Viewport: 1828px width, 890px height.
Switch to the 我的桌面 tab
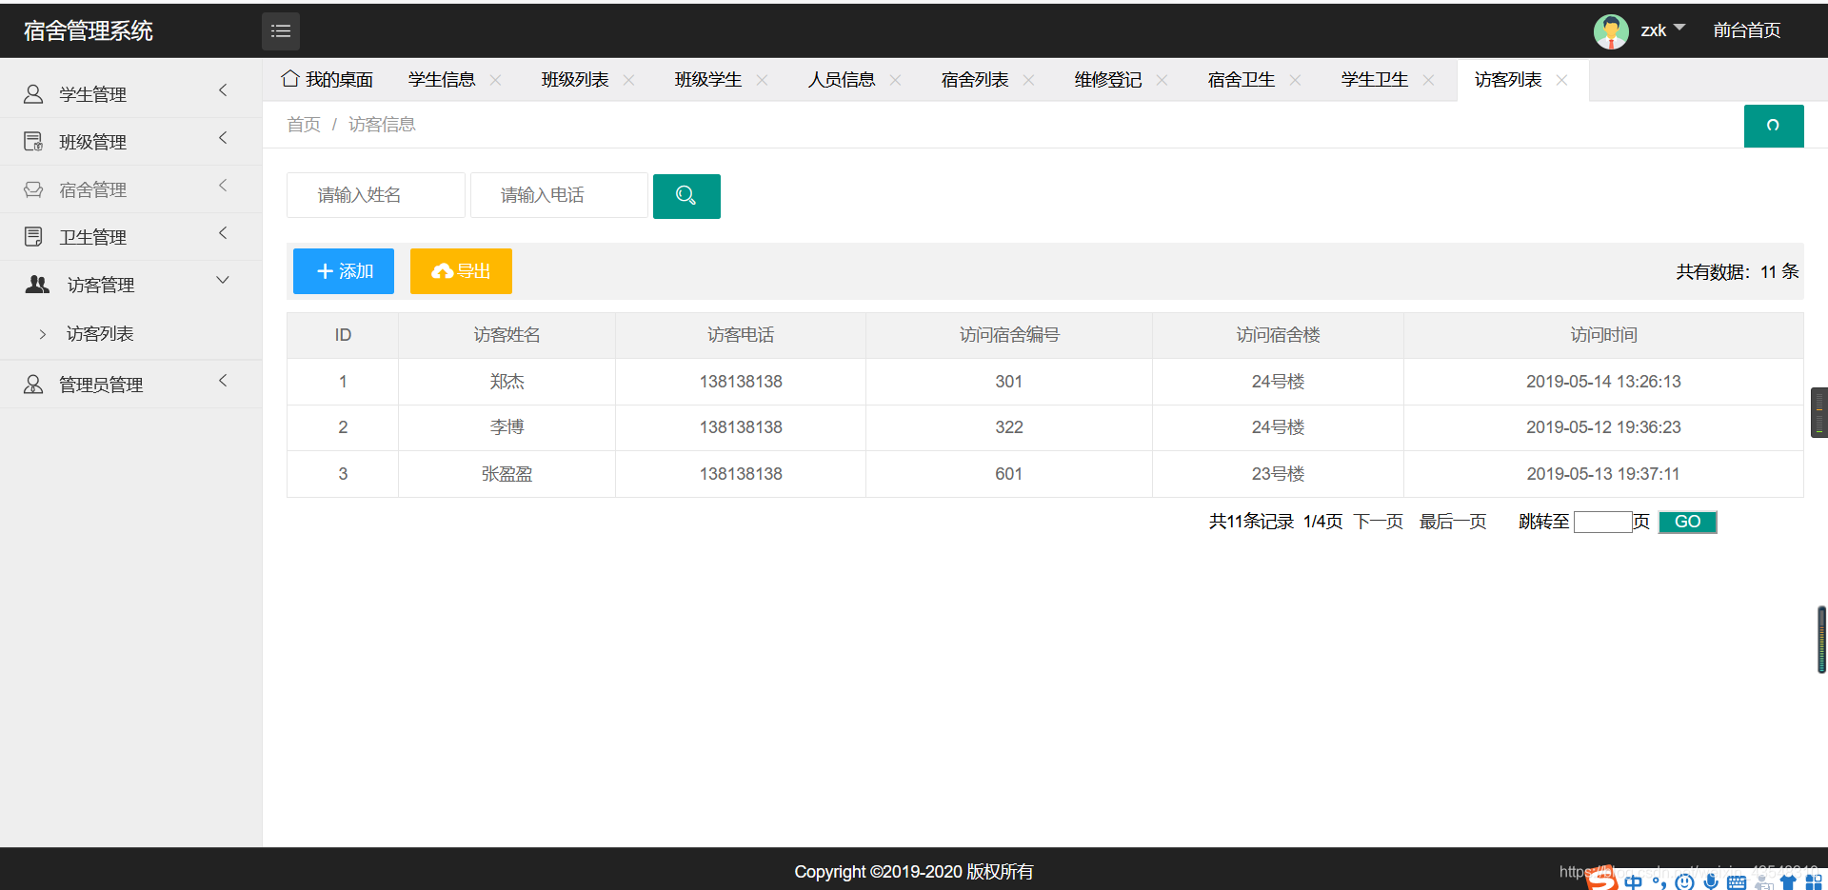(328, 80)
